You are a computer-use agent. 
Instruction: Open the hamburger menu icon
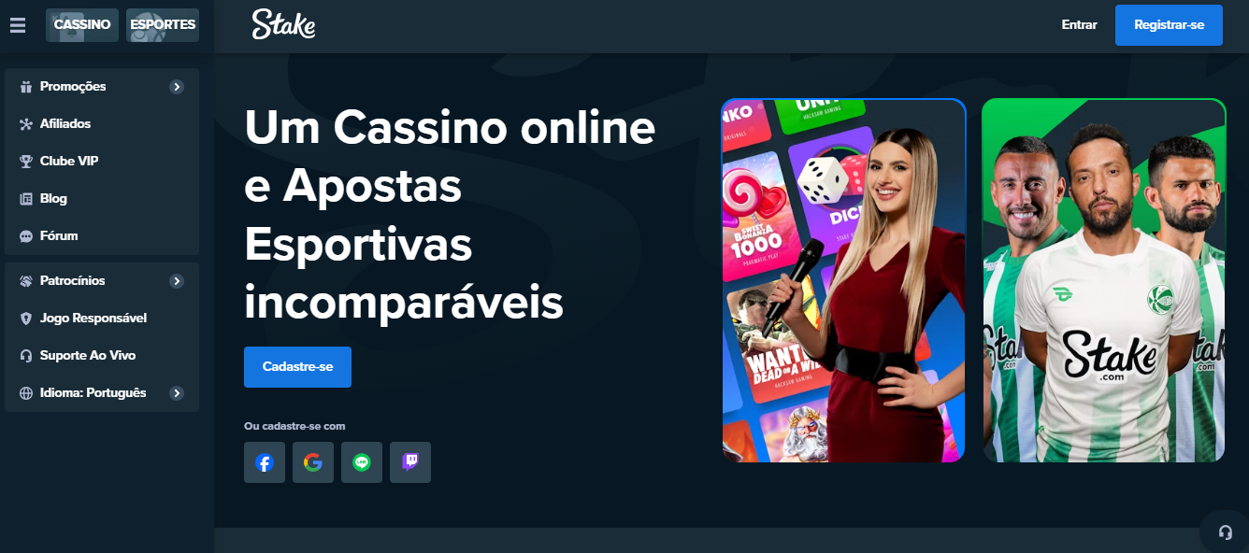coord(18,25)
